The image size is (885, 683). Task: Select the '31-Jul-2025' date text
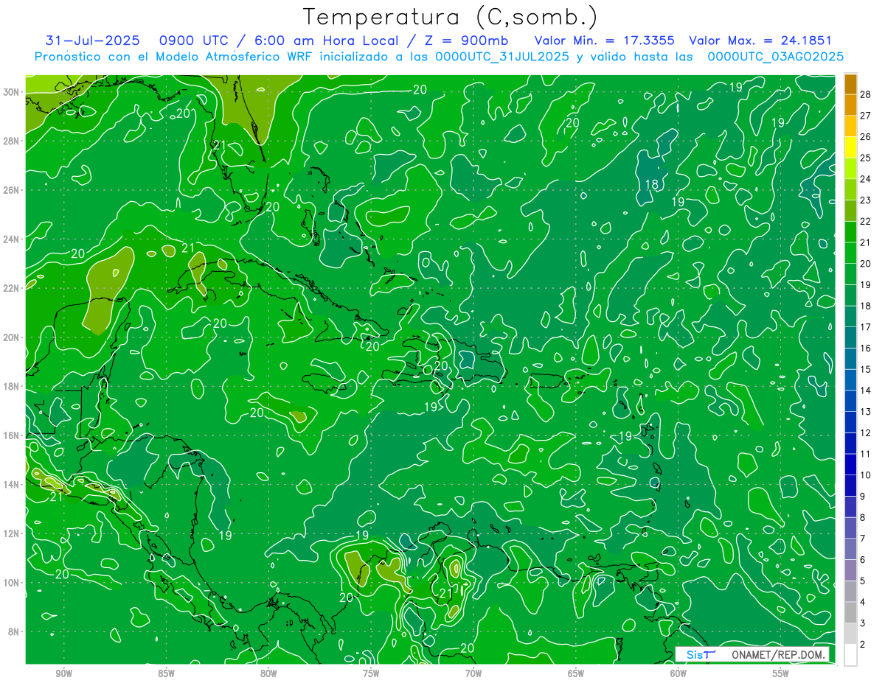(93, 41)
